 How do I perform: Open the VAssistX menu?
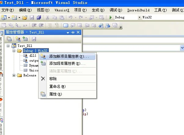point(62,10)
